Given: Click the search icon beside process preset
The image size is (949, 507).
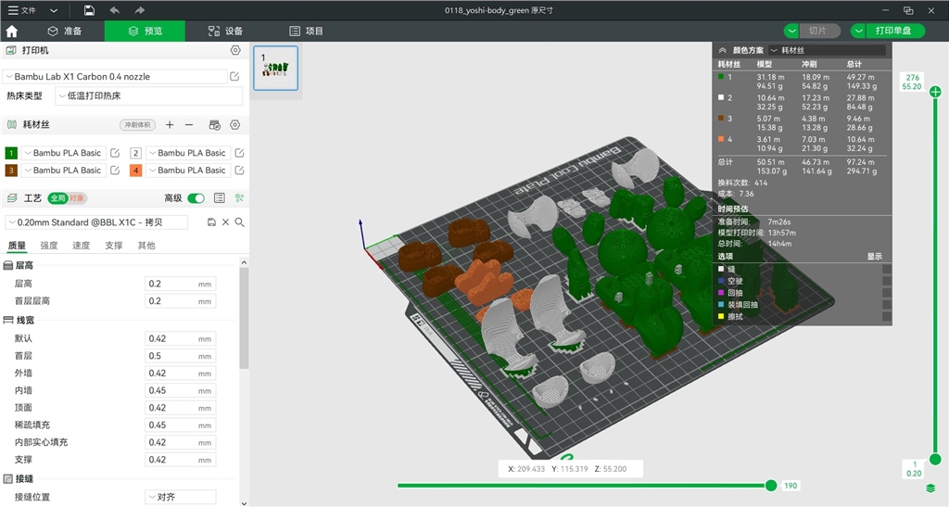Looking at the screenshot, I should [239, 222].
